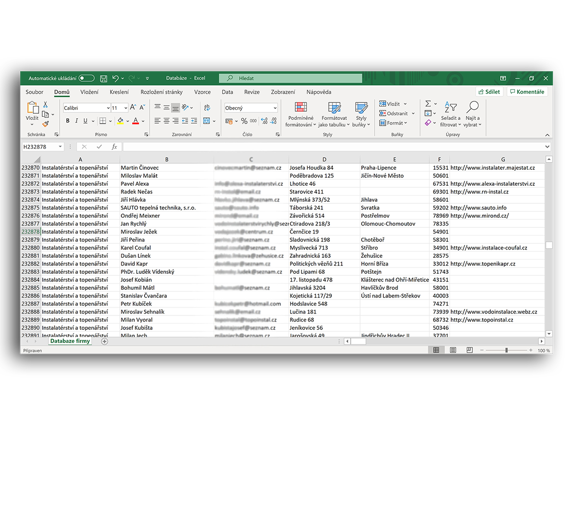The height and width of the screenshot is (527, 567).
Task: Click the wrap text icon
Action: pyautogui.click(x=207, y=108)
